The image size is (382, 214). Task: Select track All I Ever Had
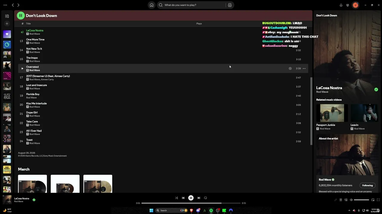[163, 132]
